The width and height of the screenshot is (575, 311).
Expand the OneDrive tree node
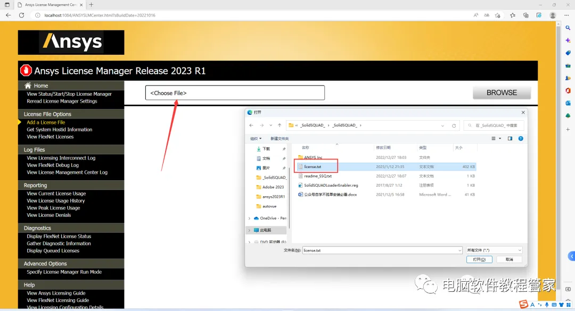[249, 218]
